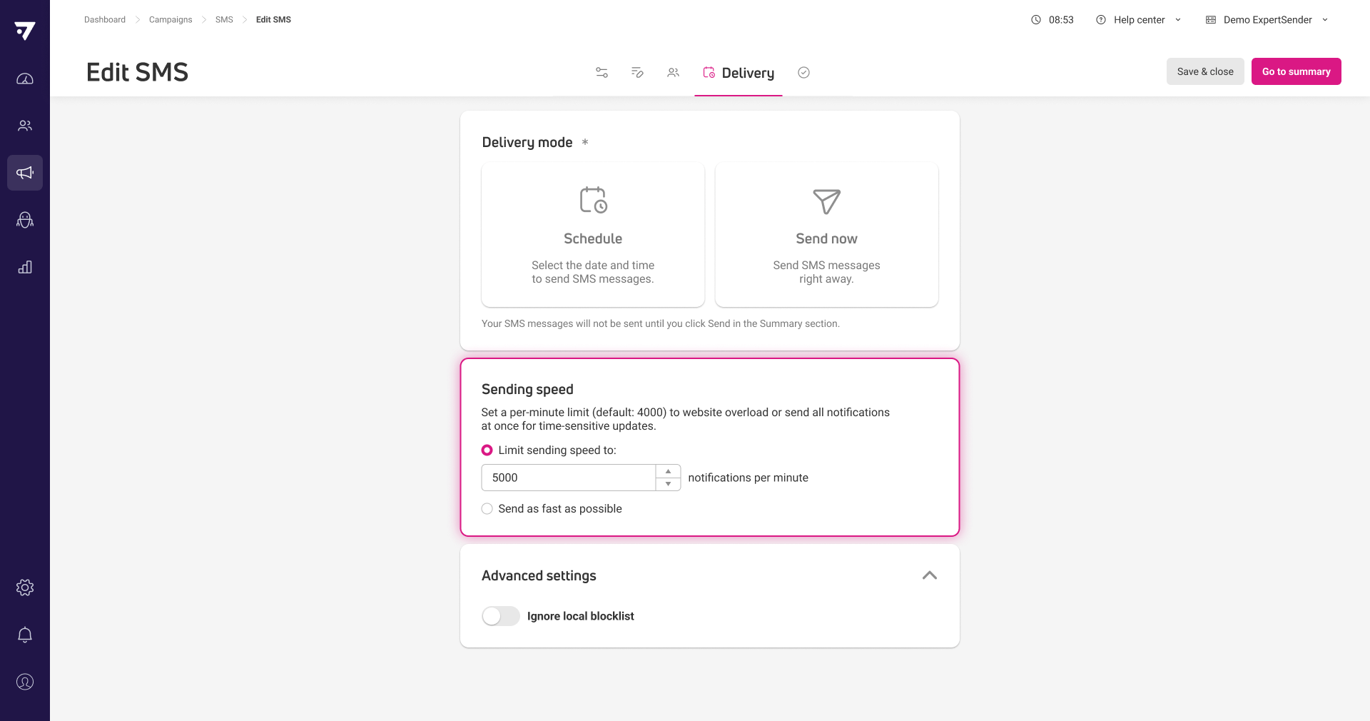The image size is (1370, 721).
Task: Click the Sending speed heading
Action: [527, 390]
